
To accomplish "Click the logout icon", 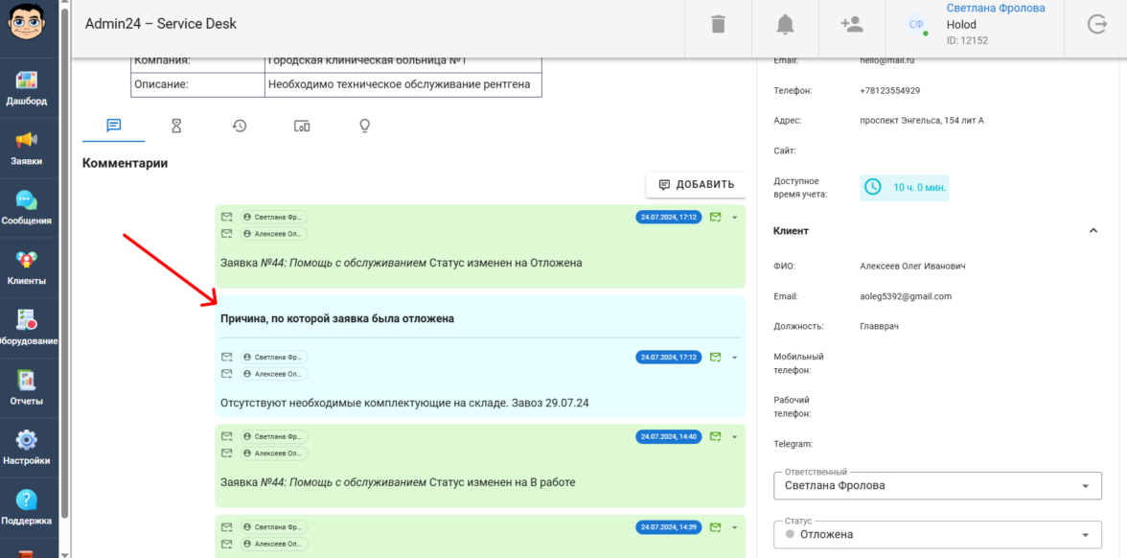I will point(1097,25).
